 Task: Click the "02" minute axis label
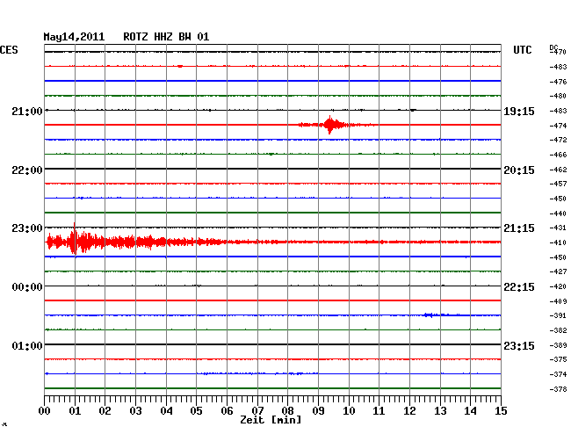click(x=105, y=411)
